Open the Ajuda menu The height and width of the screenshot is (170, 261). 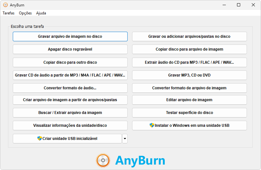click(41, 13)
